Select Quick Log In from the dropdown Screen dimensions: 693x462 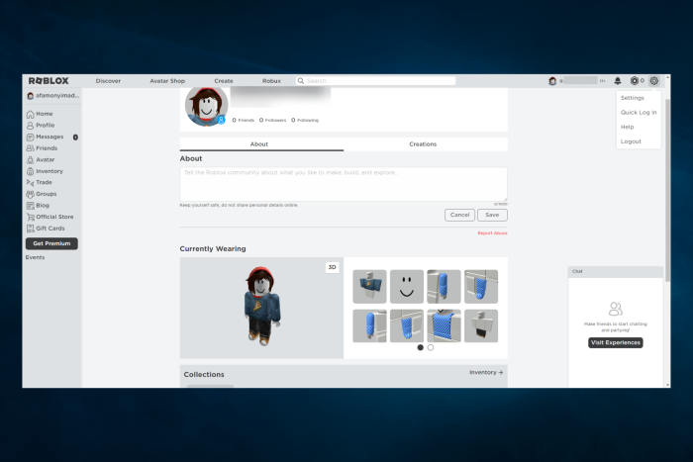(x=639, y=113)
